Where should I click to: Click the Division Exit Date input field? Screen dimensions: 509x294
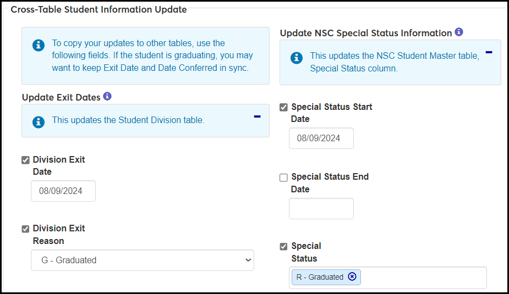click(x=63, y=191)
